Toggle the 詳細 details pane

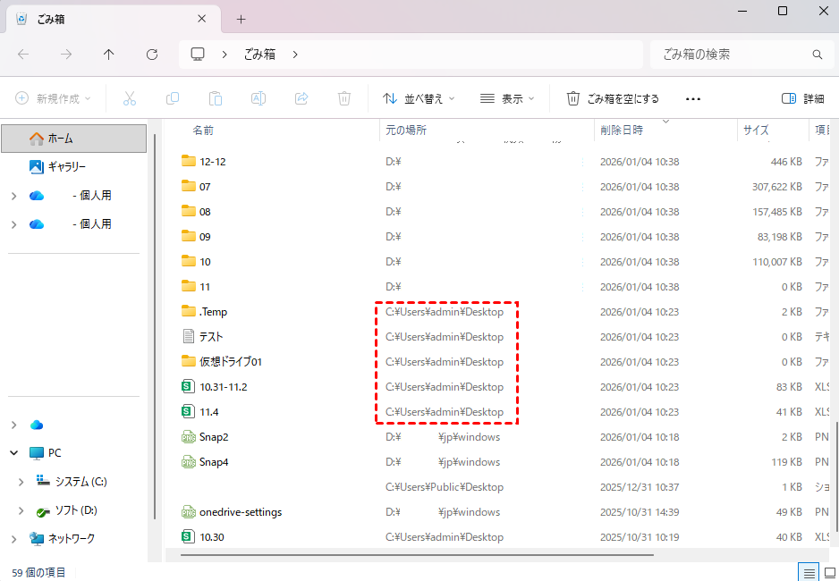click(x=802, y=98)
